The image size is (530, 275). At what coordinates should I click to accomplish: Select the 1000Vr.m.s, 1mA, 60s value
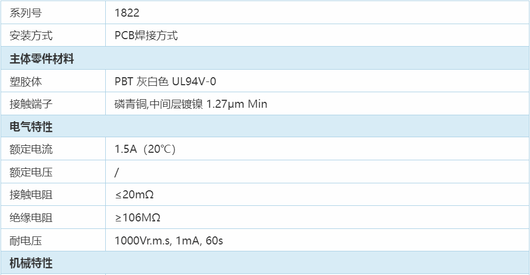(169, 241)
